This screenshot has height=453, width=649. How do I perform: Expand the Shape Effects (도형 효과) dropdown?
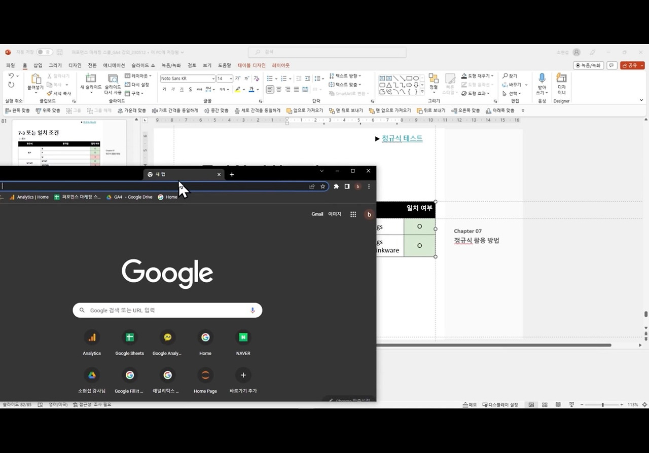click(x=476, y=93)
